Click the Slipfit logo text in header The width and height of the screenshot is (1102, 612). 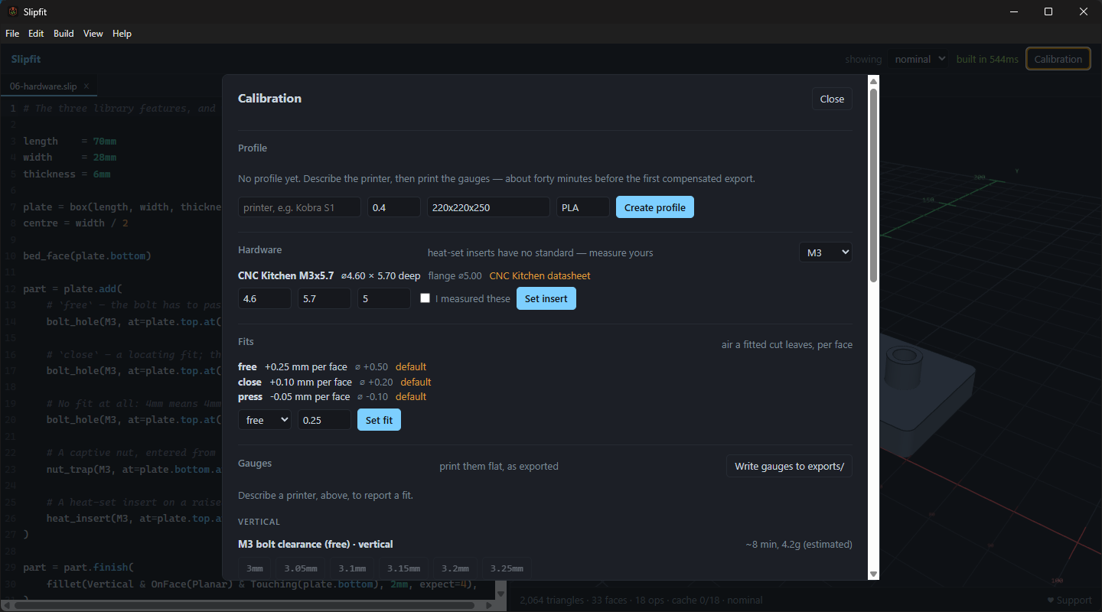point(26,59)
